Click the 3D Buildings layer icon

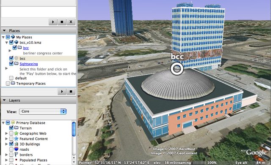pyautogui.click(x=16, y=144)
